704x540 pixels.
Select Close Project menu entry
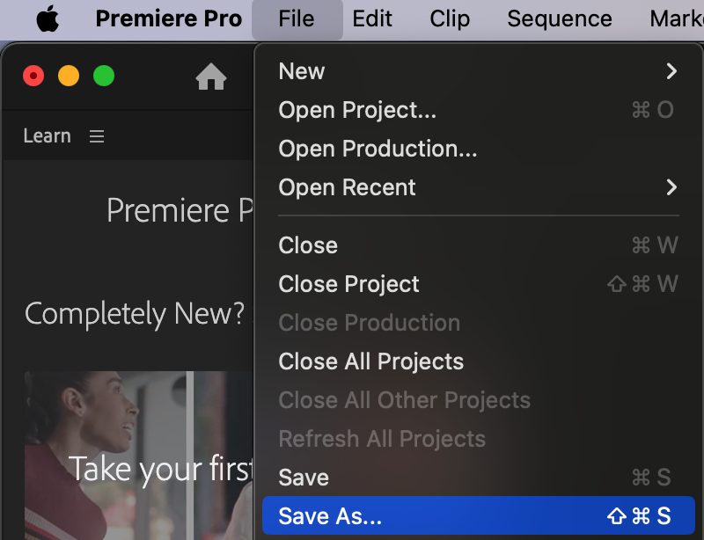(348, 284)
